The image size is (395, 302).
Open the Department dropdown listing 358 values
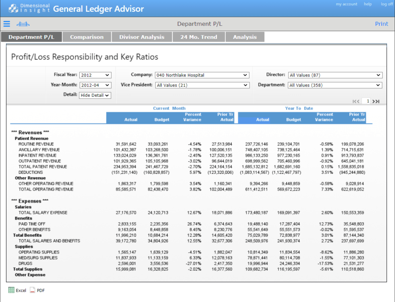(x=335, y=85)
